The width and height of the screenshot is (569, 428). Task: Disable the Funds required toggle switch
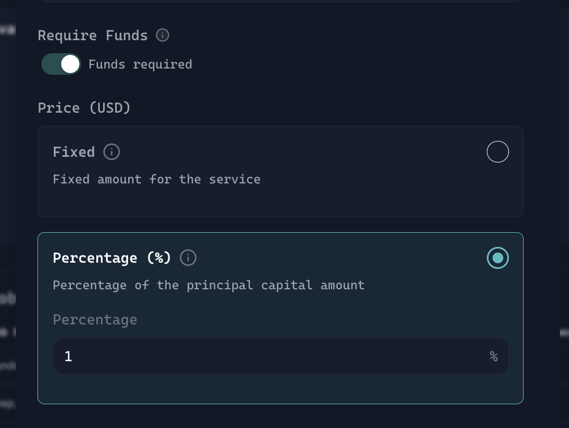[61, 64]
